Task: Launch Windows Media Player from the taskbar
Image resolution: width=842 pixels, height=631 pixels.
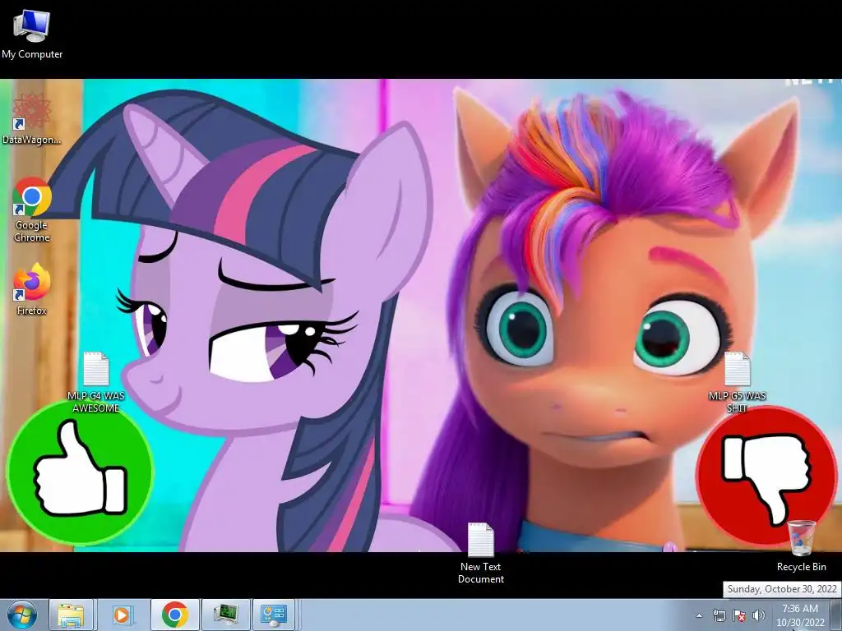Action: click(122, 615)
